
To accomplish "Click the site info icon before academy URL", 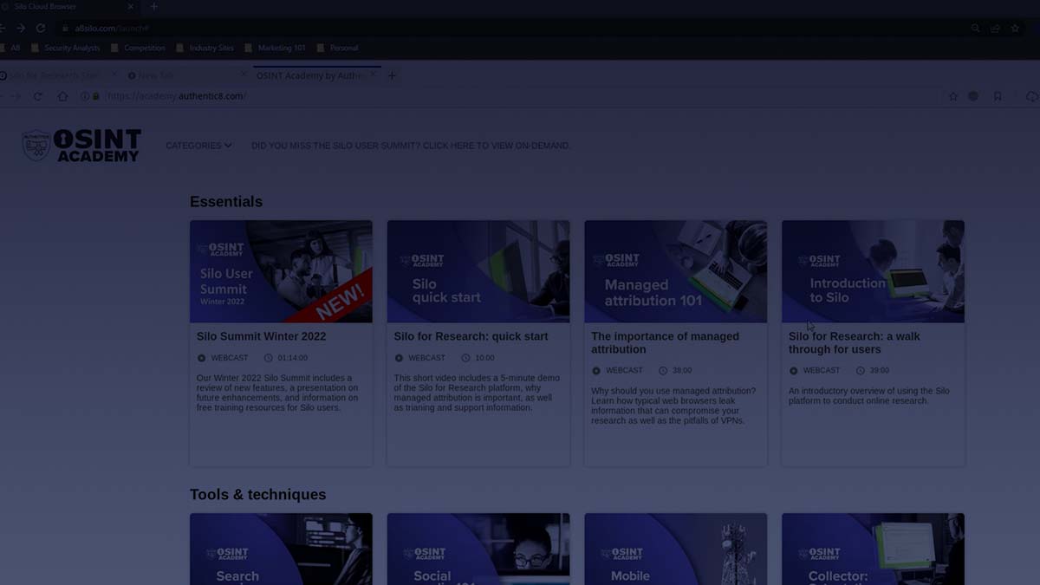I will (85, 96).
